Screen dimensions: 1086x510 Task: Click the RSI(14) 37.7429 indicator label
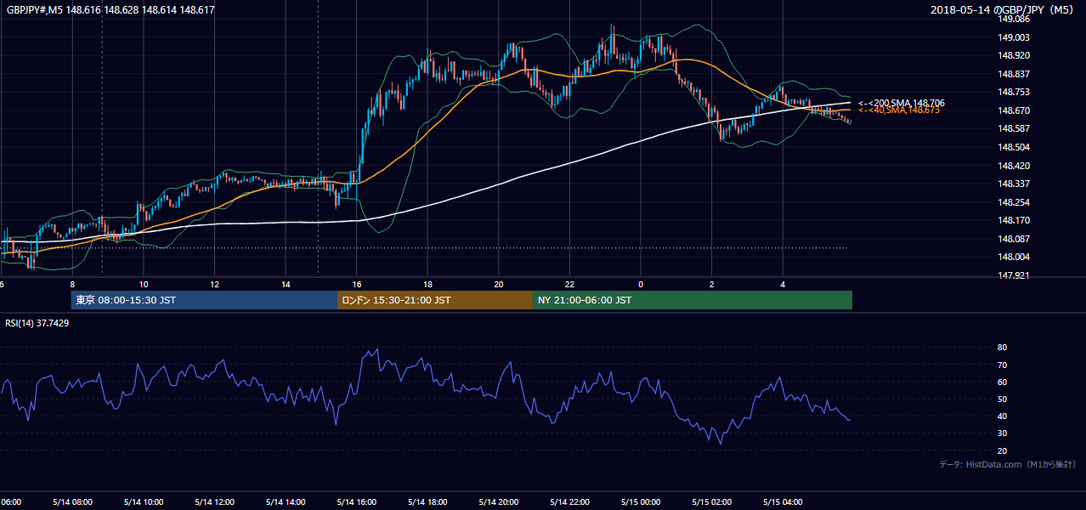pos(37,323)
